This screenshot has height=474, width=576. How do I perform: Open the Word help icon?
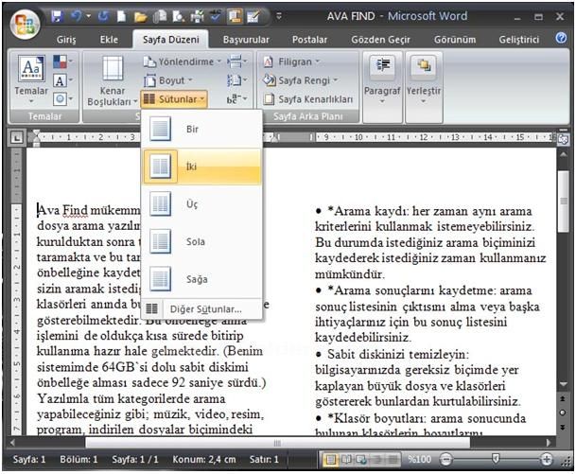click(x=561, y=38)
